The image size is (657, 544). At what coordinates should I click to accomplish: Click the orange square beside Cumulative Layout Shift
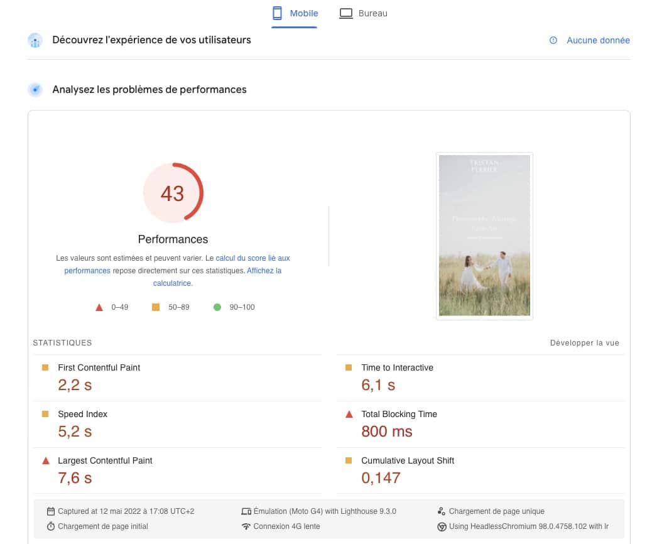(349, 460)
